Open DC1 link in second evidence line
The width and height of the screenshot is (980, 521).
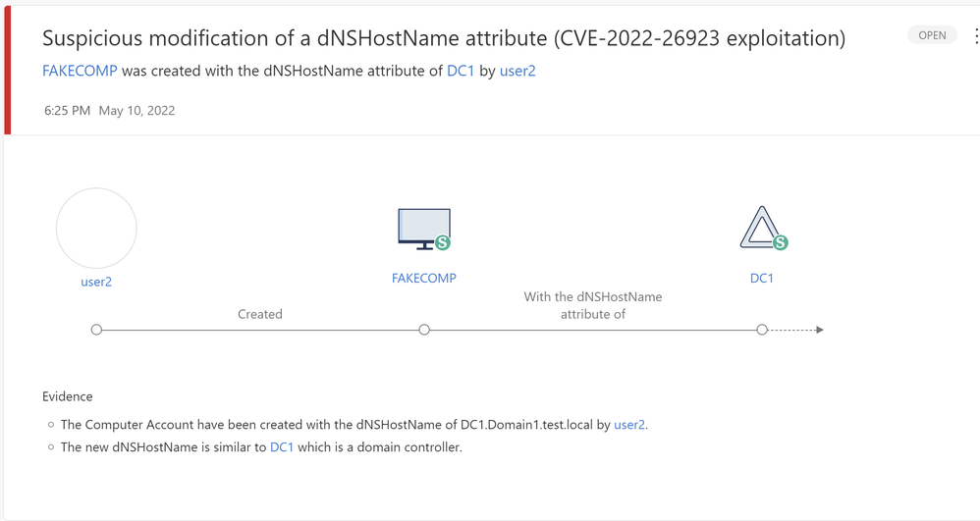coord(282,447)
